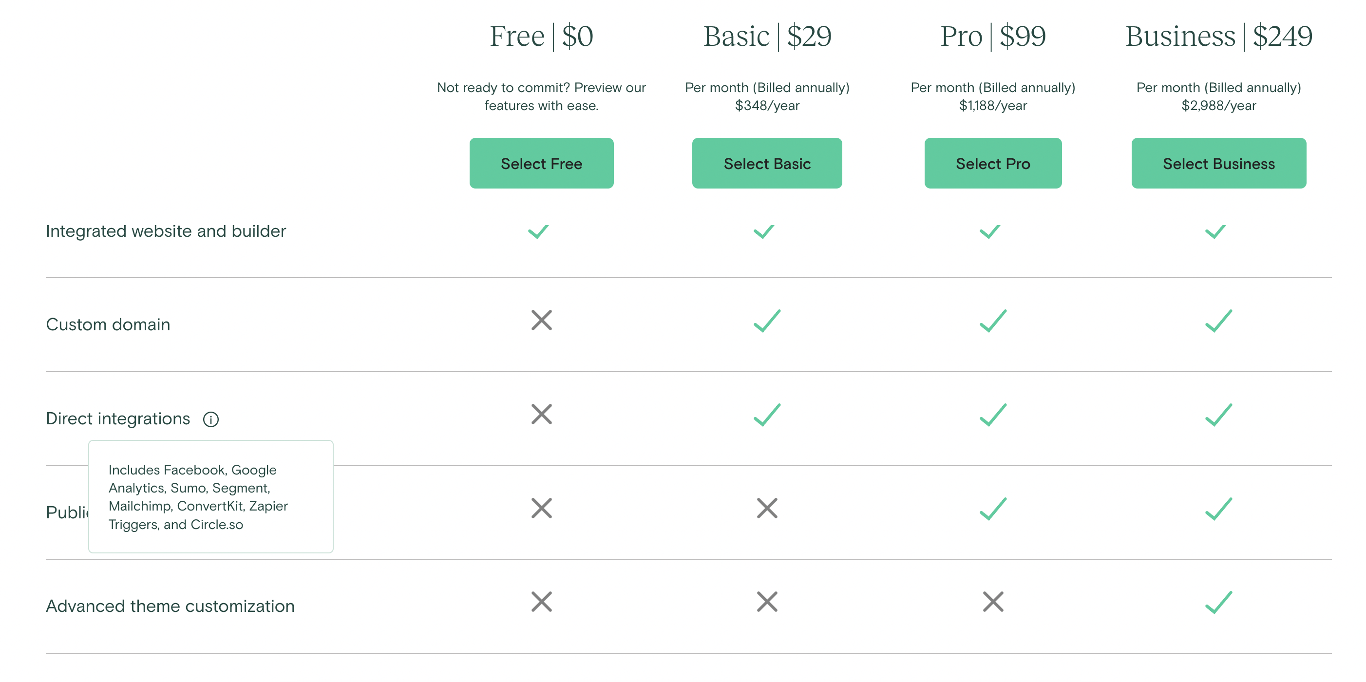Choose the Select Basic button
1366x682 pixels.
pos(767,163)
